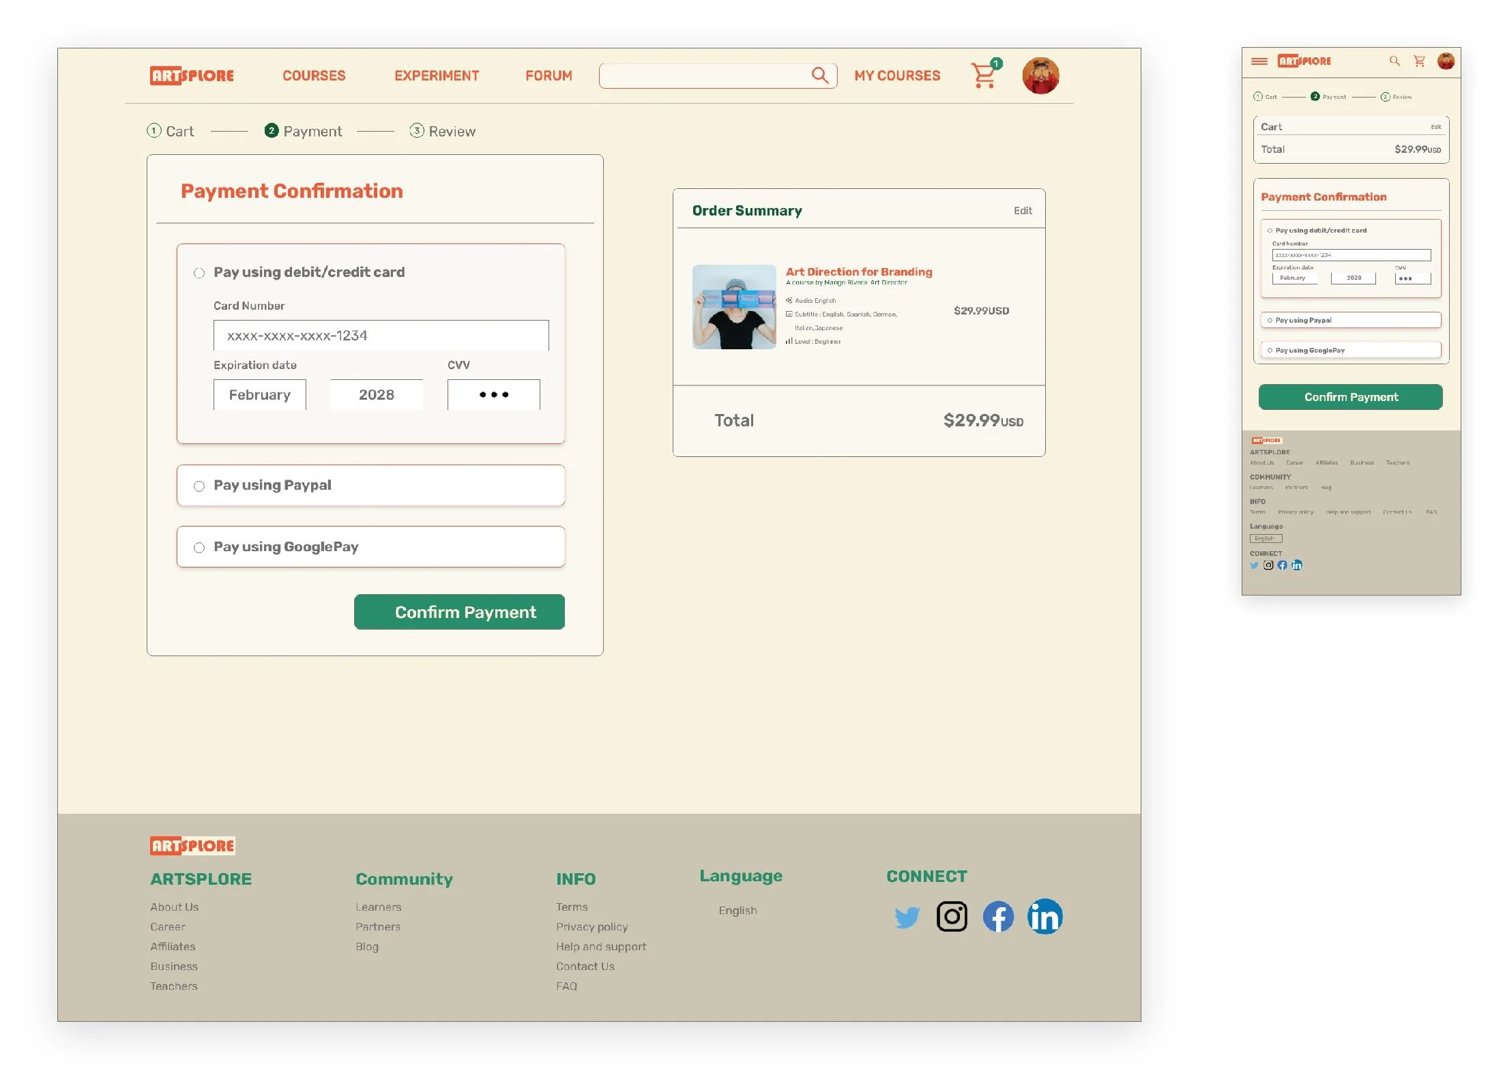The image size is (1490, 1088).
Task: Click Edit link in Order Summary
Action: [x=1022, y=211]
